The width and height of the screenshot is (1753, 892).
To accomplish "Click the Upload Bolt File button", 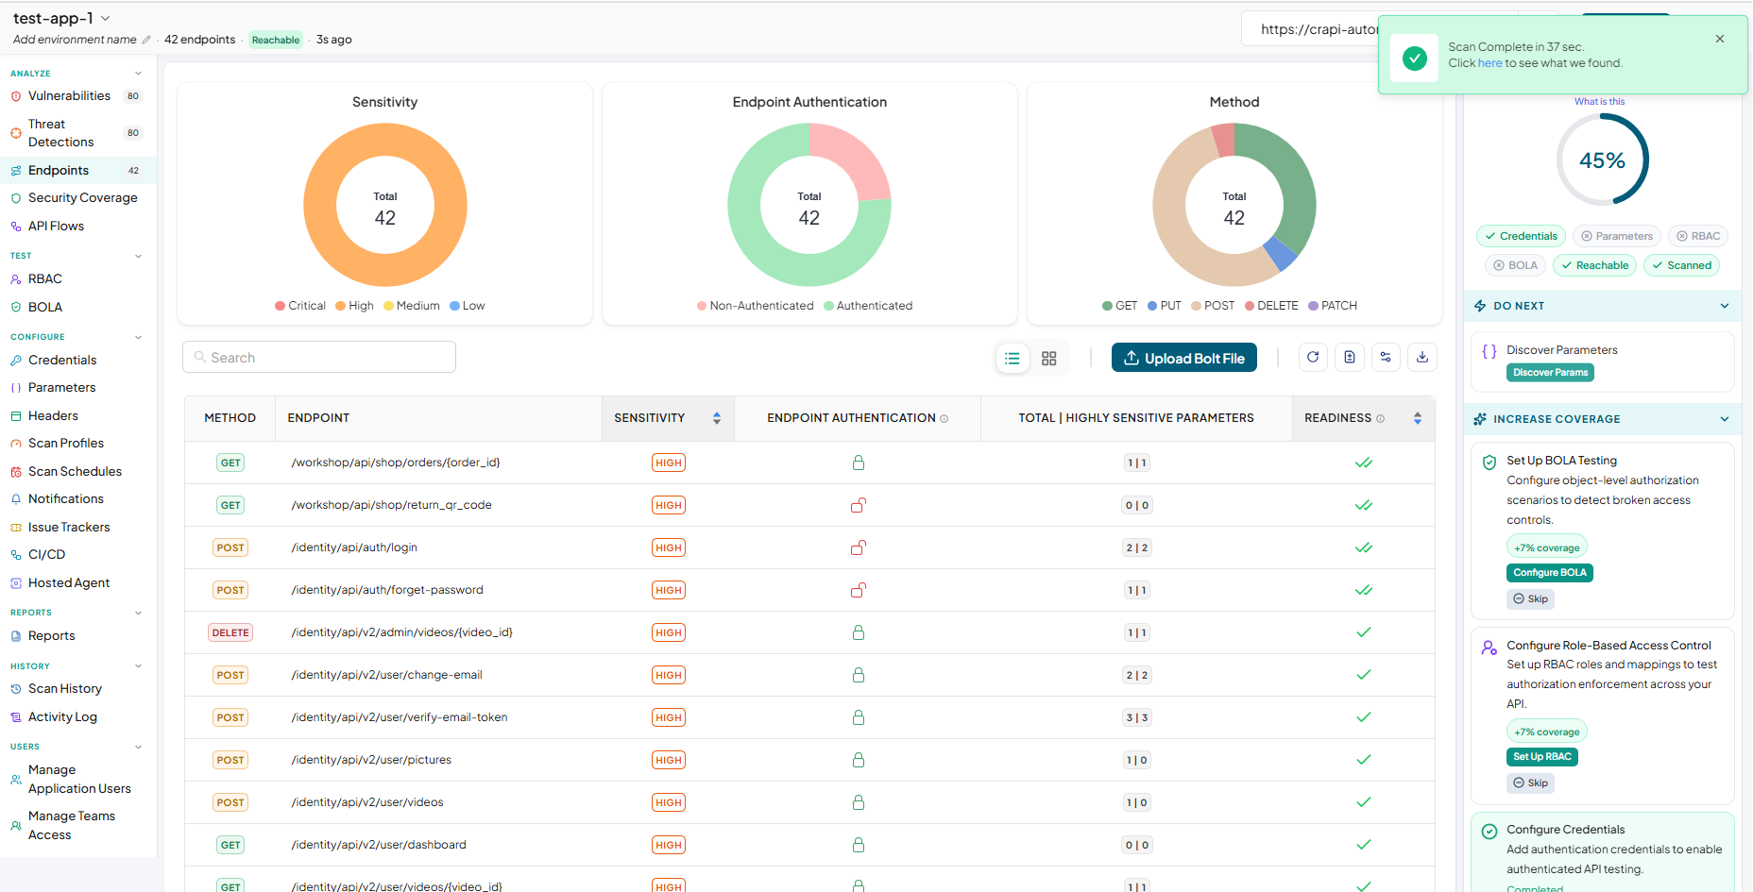I will (1184, 358).
